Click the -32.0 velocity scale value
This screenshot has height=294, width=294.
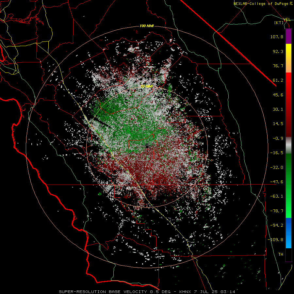pos(277,168)
